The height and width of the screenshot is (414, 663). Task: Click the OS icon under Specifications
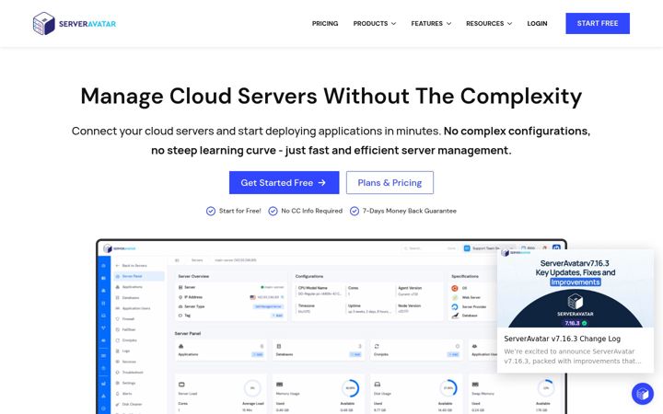(455, 288)
